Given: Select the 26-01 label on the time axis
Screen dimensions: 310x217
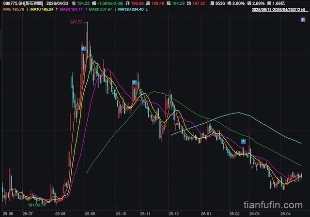Looking at the screenshot, I should 206,213.
